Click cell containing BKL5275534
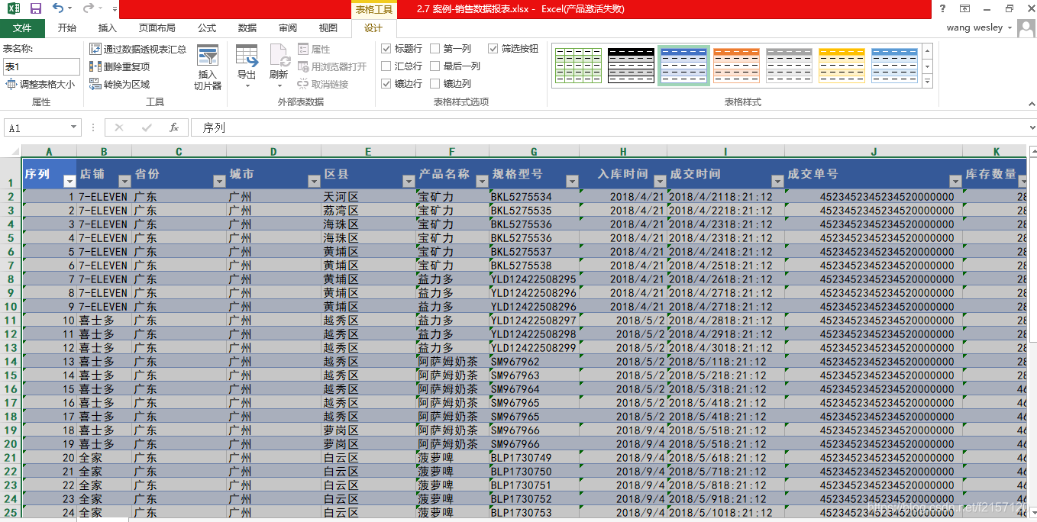1037x522 pixels. [535, 197]
